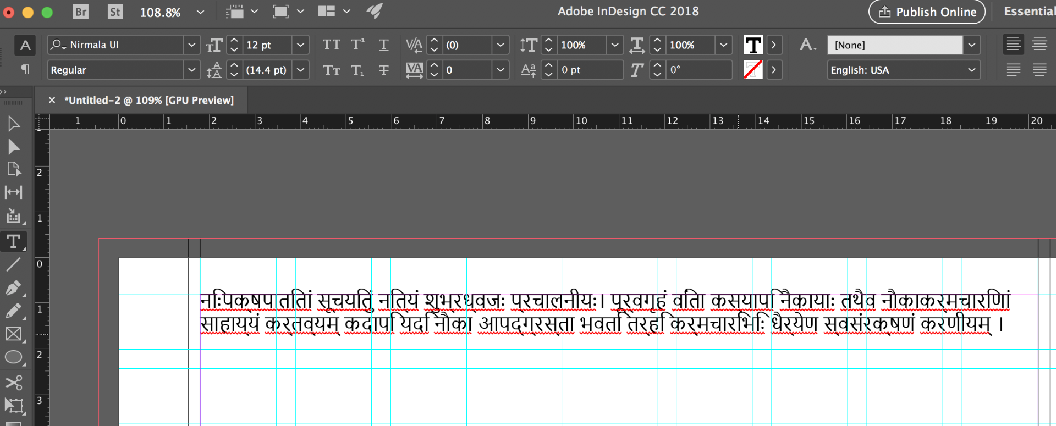Click the Stroke none color swatch
Screen dimensions: 1056x426
(753, 69)
